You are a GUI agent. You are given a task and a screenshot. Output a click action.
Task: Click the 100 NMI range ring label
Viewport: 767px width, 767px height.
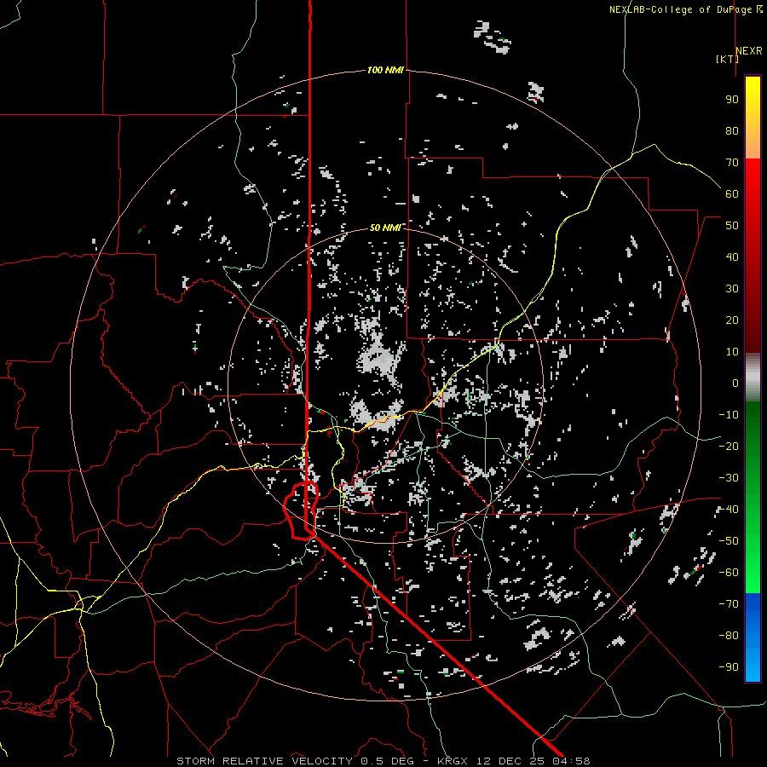click(x=385, y=71)
